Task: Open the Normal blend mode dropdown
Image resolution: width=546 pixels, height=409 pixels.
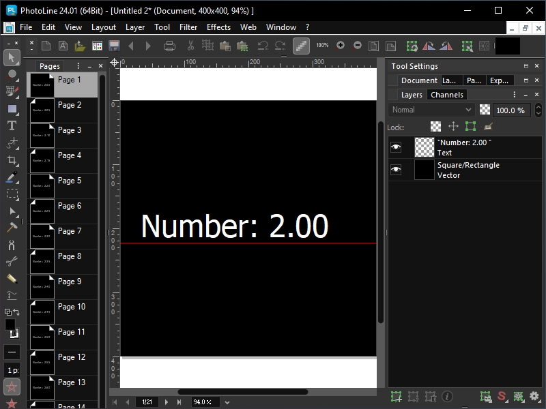Action: [431, 110]
